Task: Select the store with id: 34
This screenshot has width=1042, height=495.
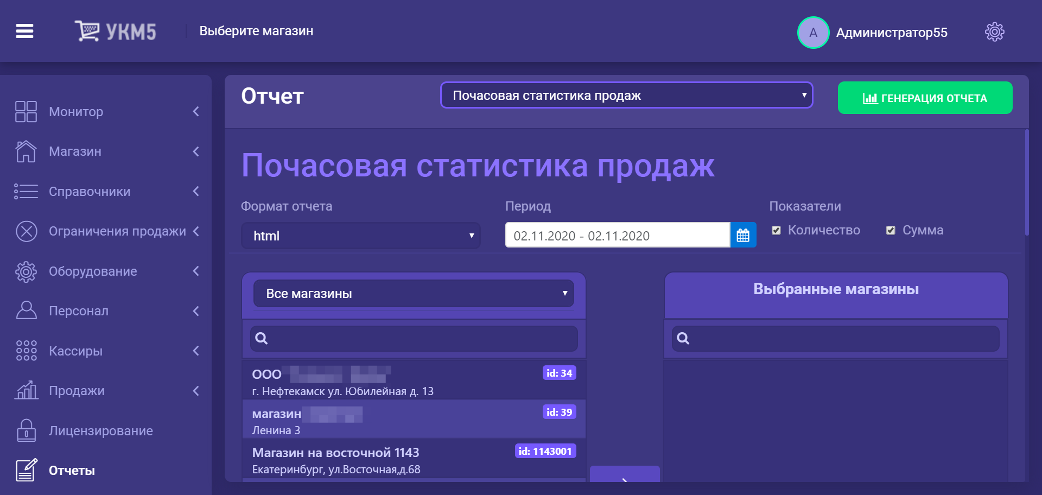Action: [414, 380]
